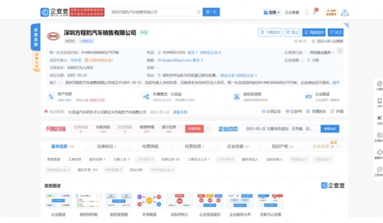
Task: Click the 认领企业 option
Action: coord(271,112)
